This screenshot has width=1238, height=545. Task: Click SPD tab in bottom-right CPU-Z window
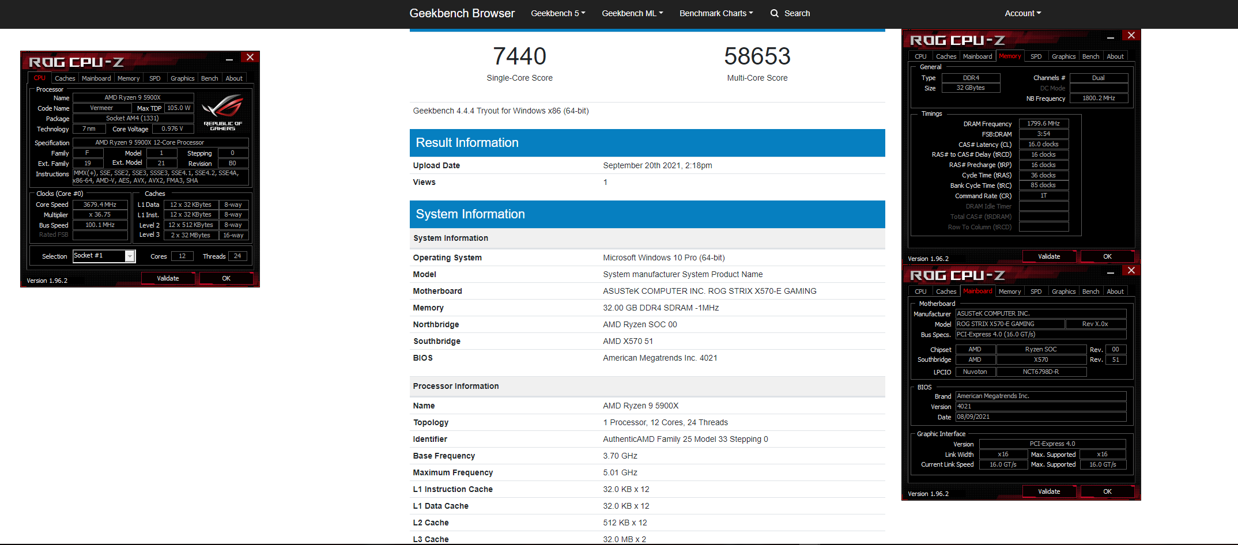[1036, 292]
